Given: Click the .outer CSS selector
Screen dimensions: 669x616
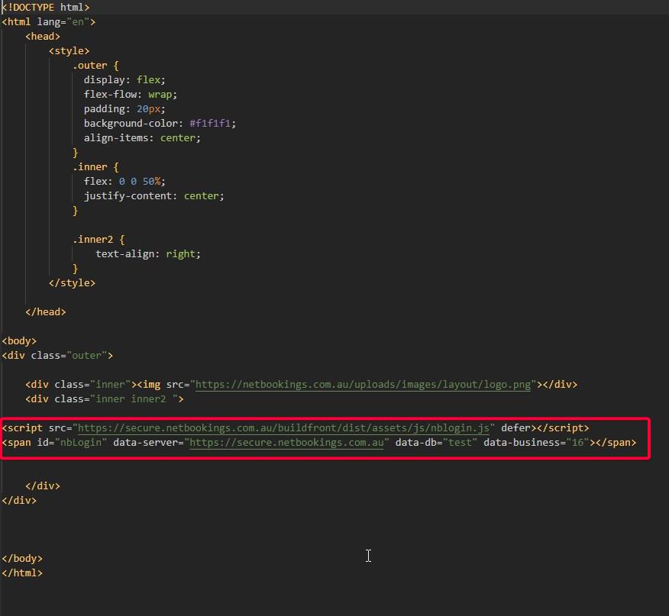Looking at the screenshot, I should point(89,66).
